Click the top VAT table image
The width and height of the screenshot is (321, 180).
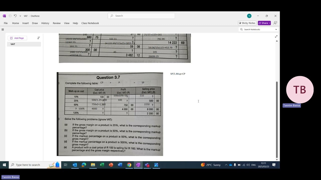(x=125, y=48)
